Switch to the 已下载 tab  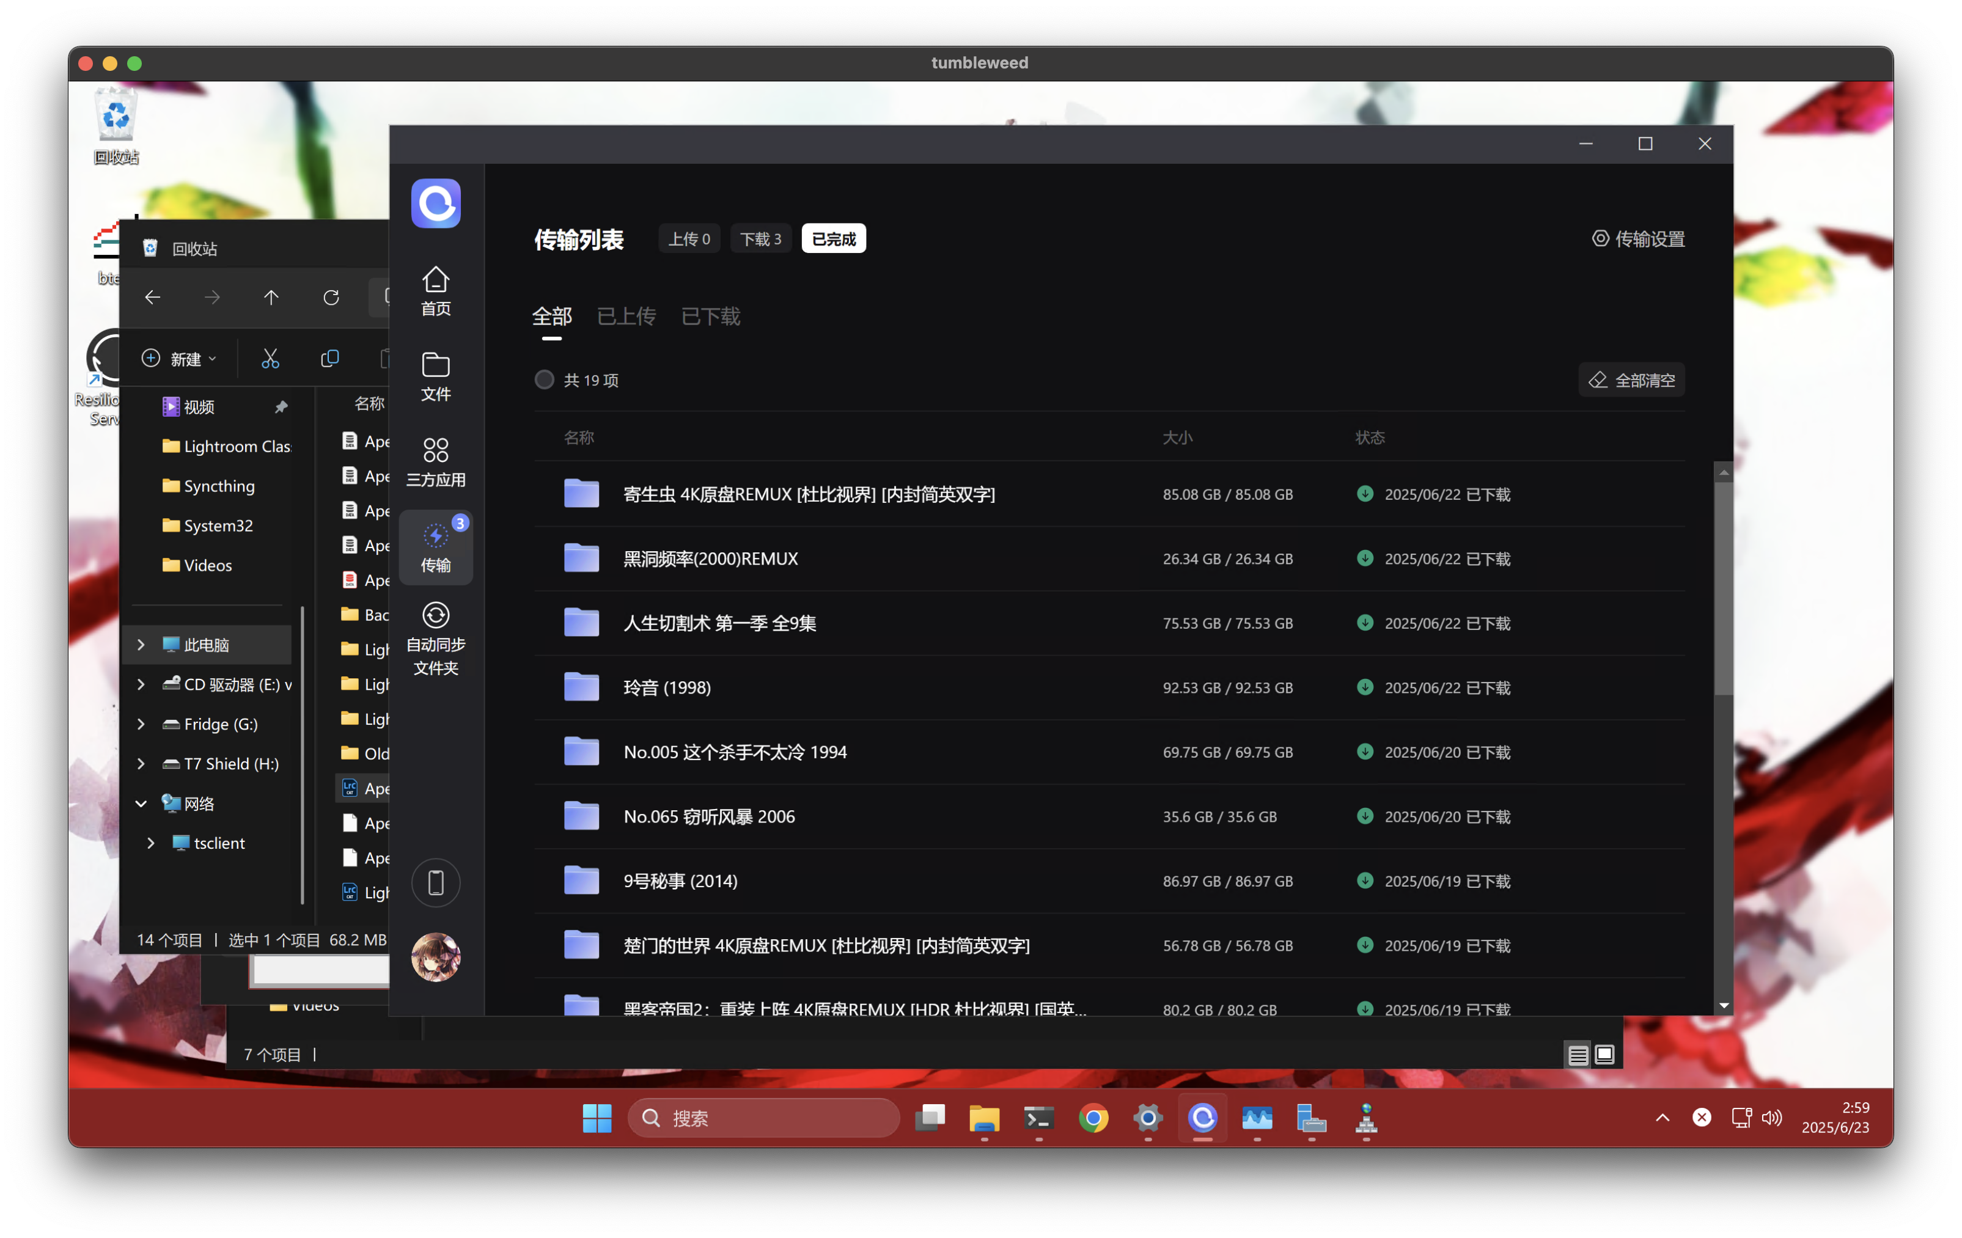[710, 316]
